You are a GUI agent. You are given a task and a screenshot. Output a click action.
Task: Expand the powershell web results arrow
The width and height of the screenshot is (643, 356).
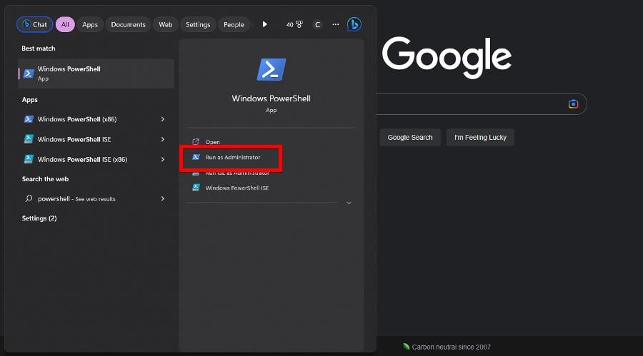163,199
